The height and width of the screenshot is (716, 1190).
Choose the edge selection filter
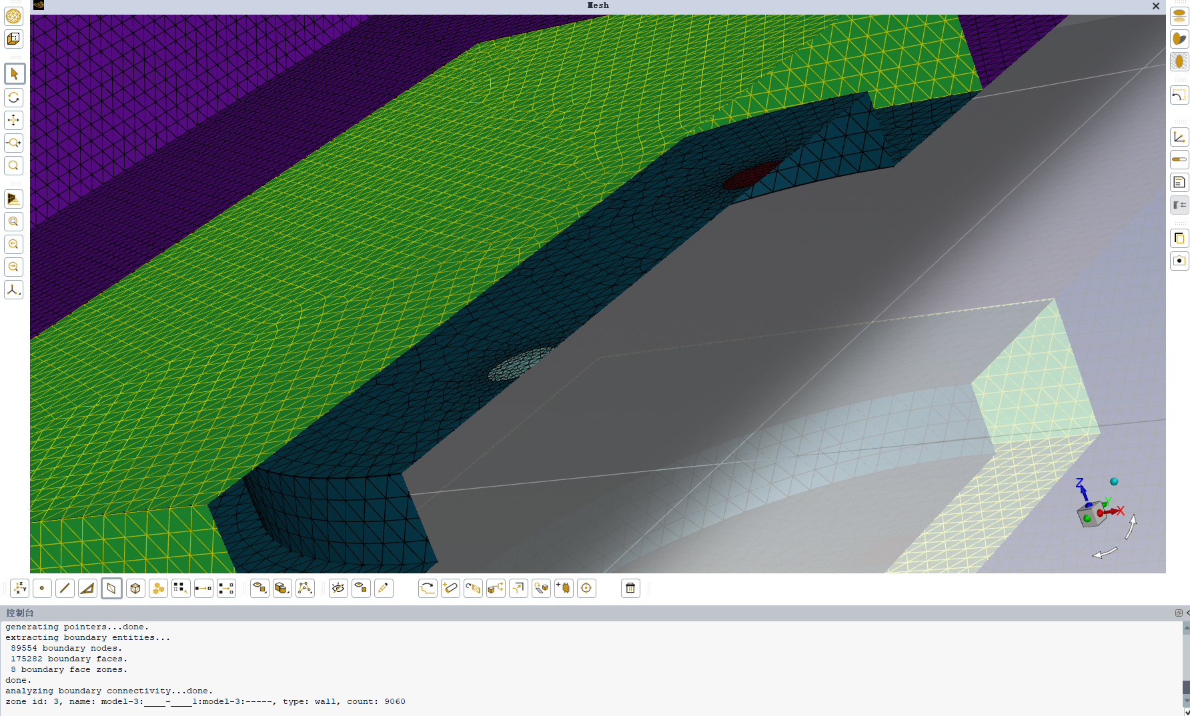(65, 588)
